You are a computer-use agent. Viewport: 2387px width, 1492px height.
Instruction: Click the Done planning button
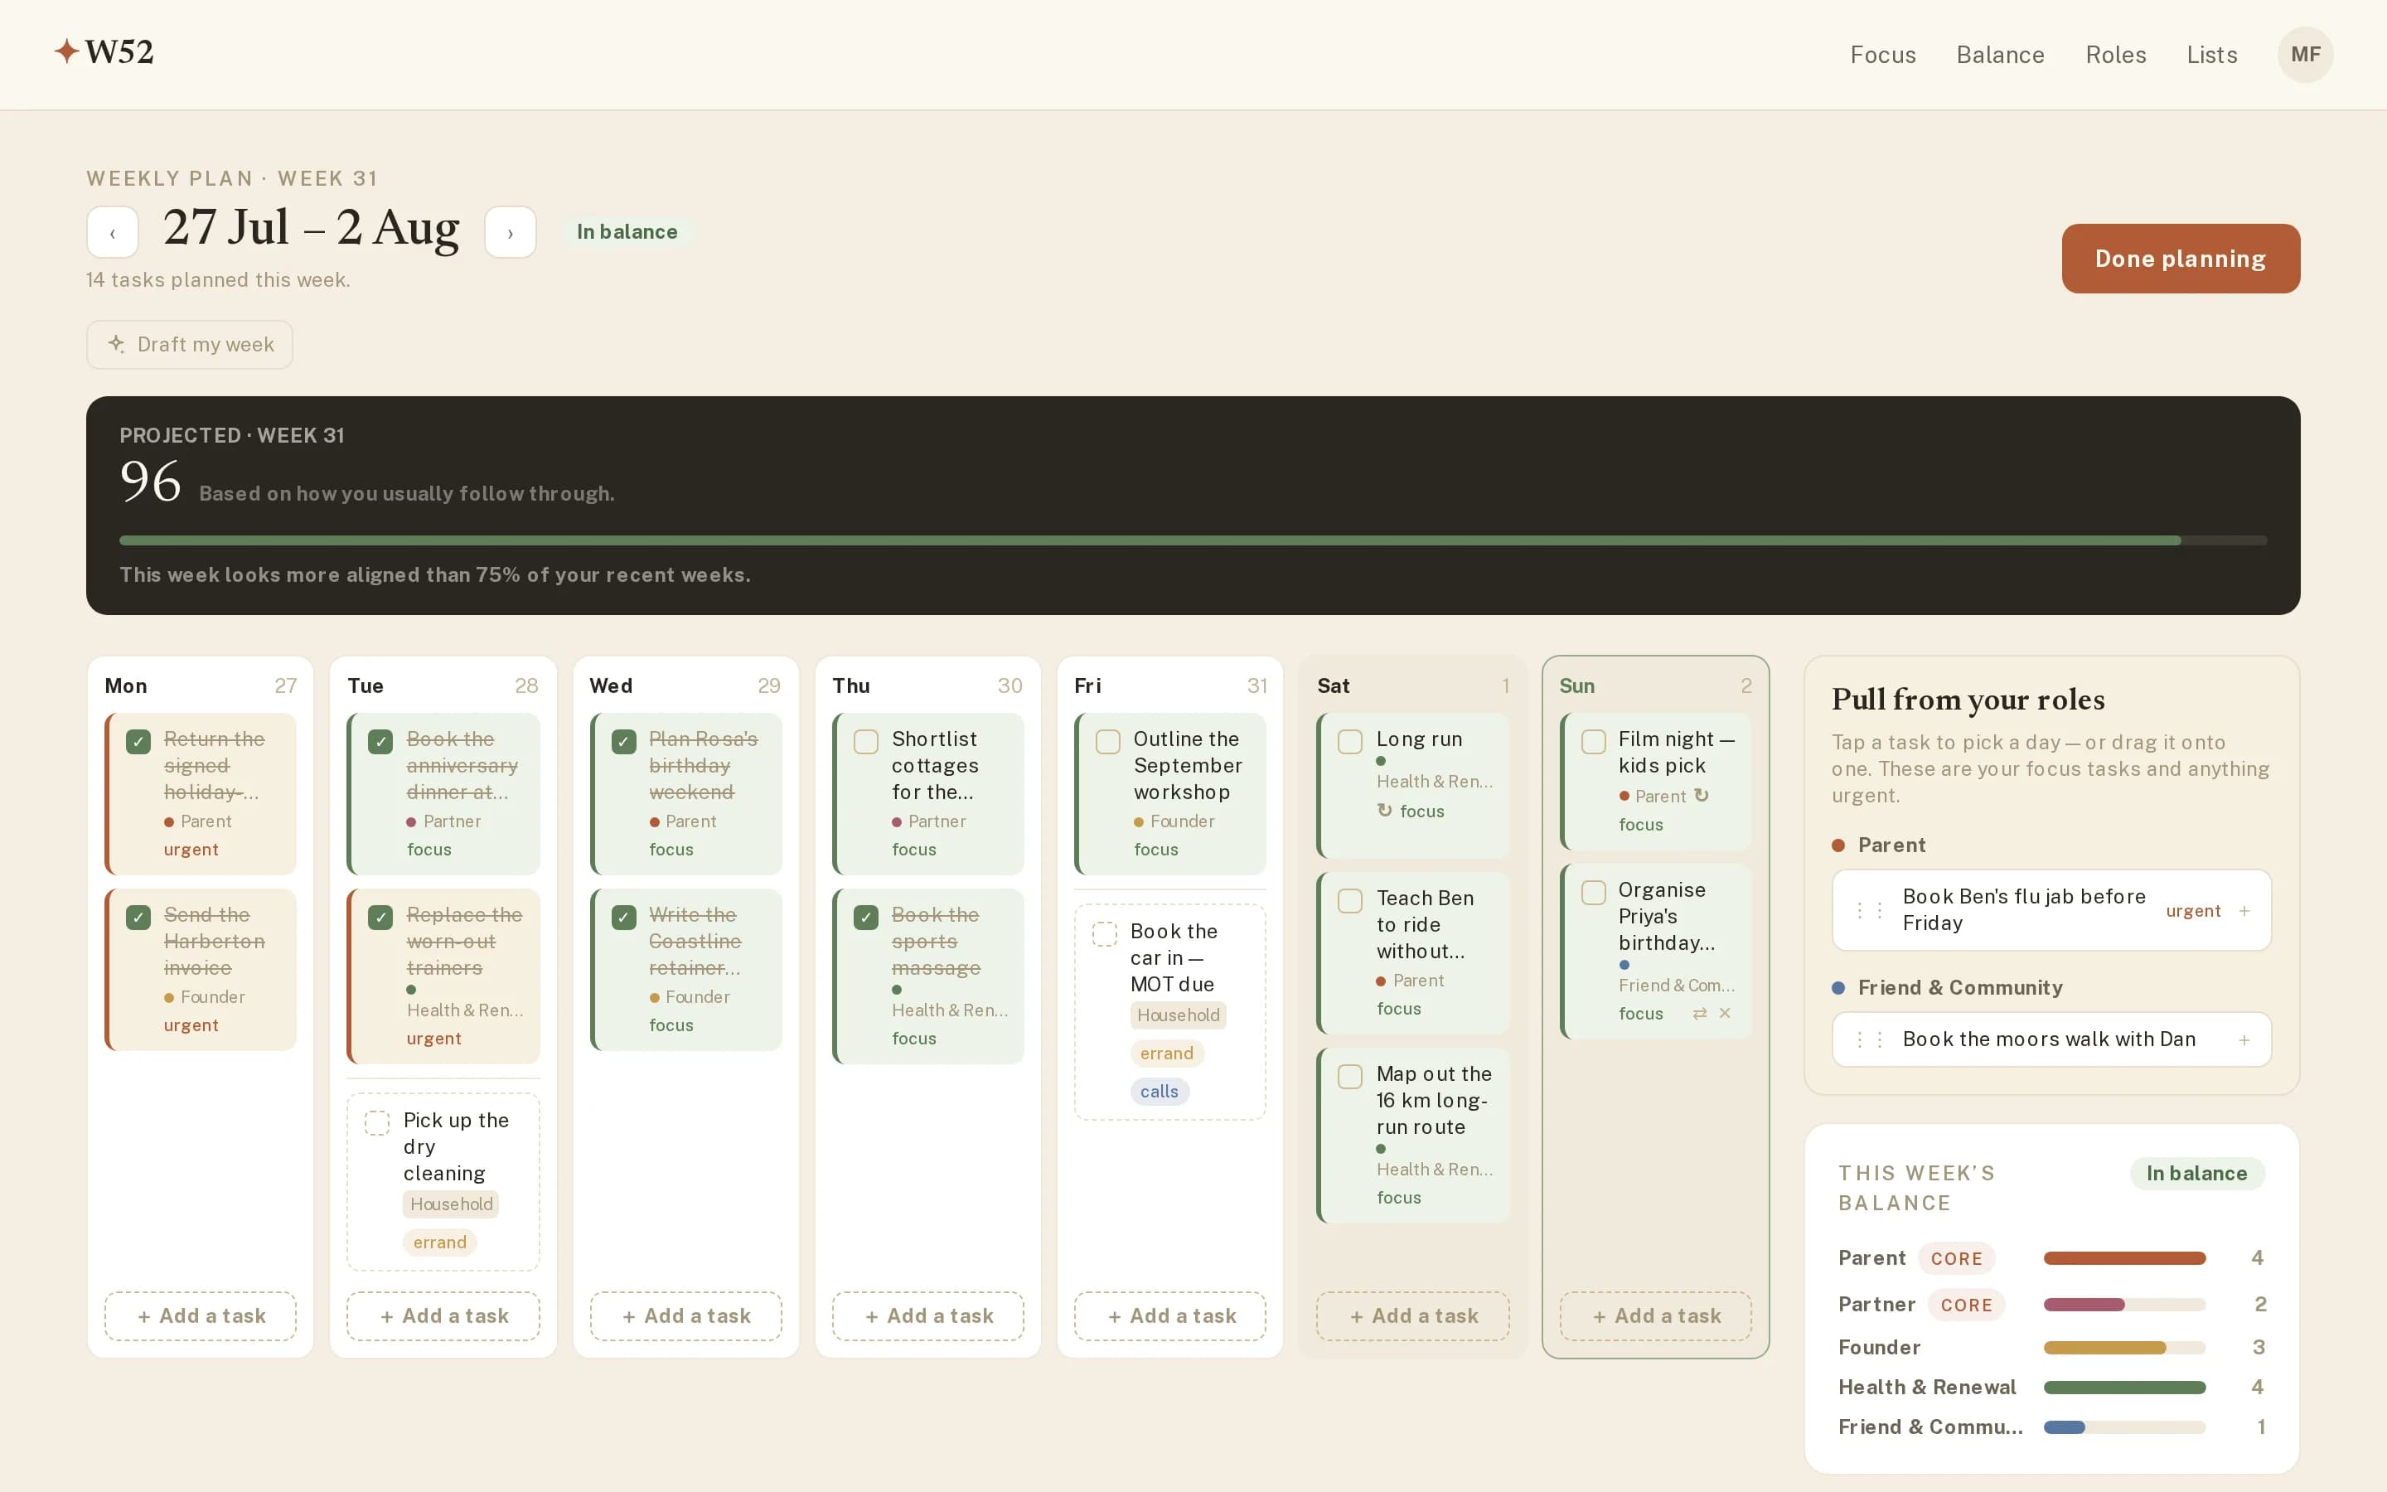tap(2180, 259)
